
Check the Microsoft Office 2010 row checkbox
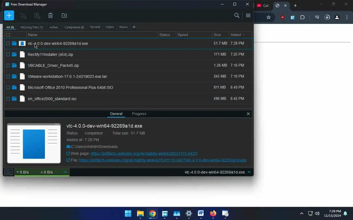pos(8,87)
